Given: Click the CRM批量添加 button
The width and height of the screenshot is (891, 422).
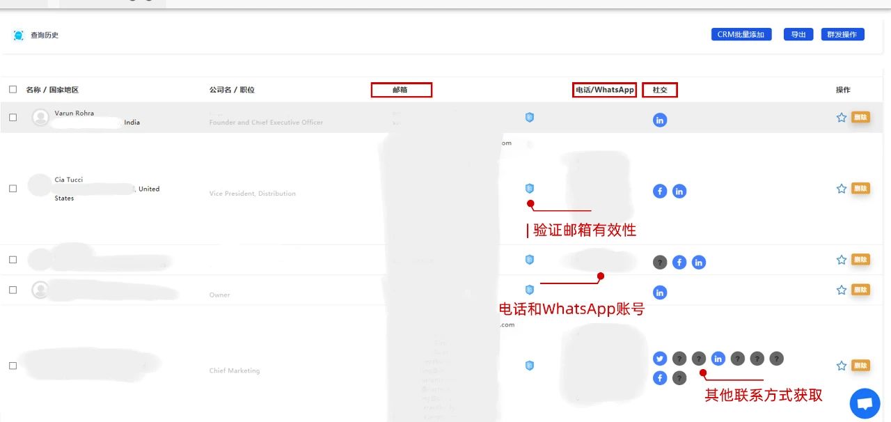Looking at the screenshot, I should (x=741, y=35).
